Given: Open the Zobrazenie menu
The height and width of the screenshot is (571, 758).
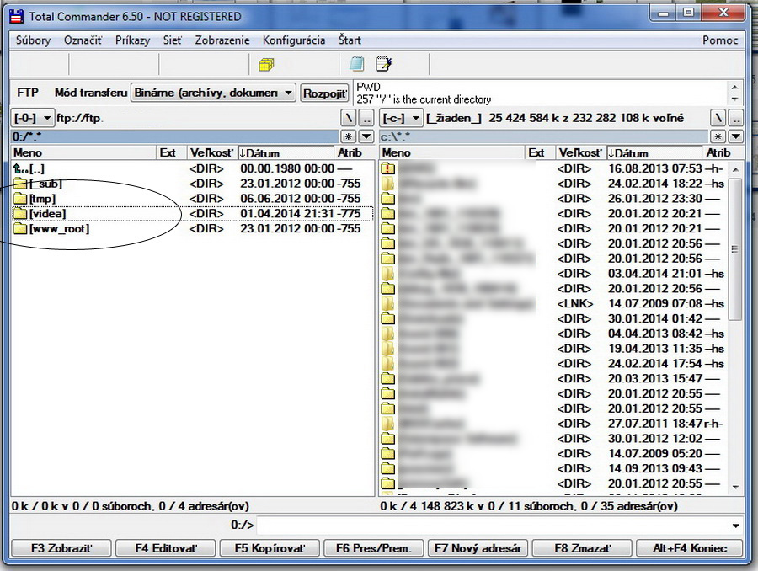Looking at the screenshot, I should (222, 40).
